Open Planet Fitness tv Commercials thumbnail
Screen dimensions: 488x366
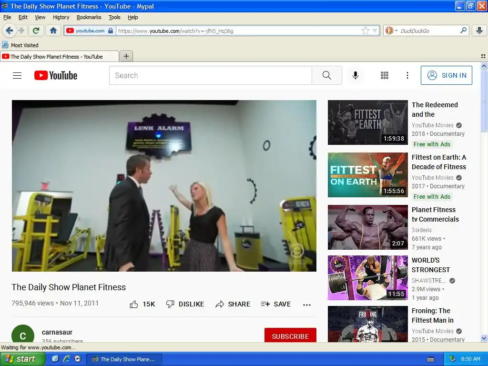(367, 227)
